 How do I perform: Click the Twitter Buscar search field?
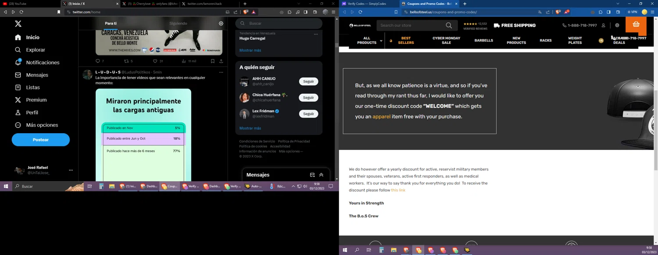pos(279,23)
